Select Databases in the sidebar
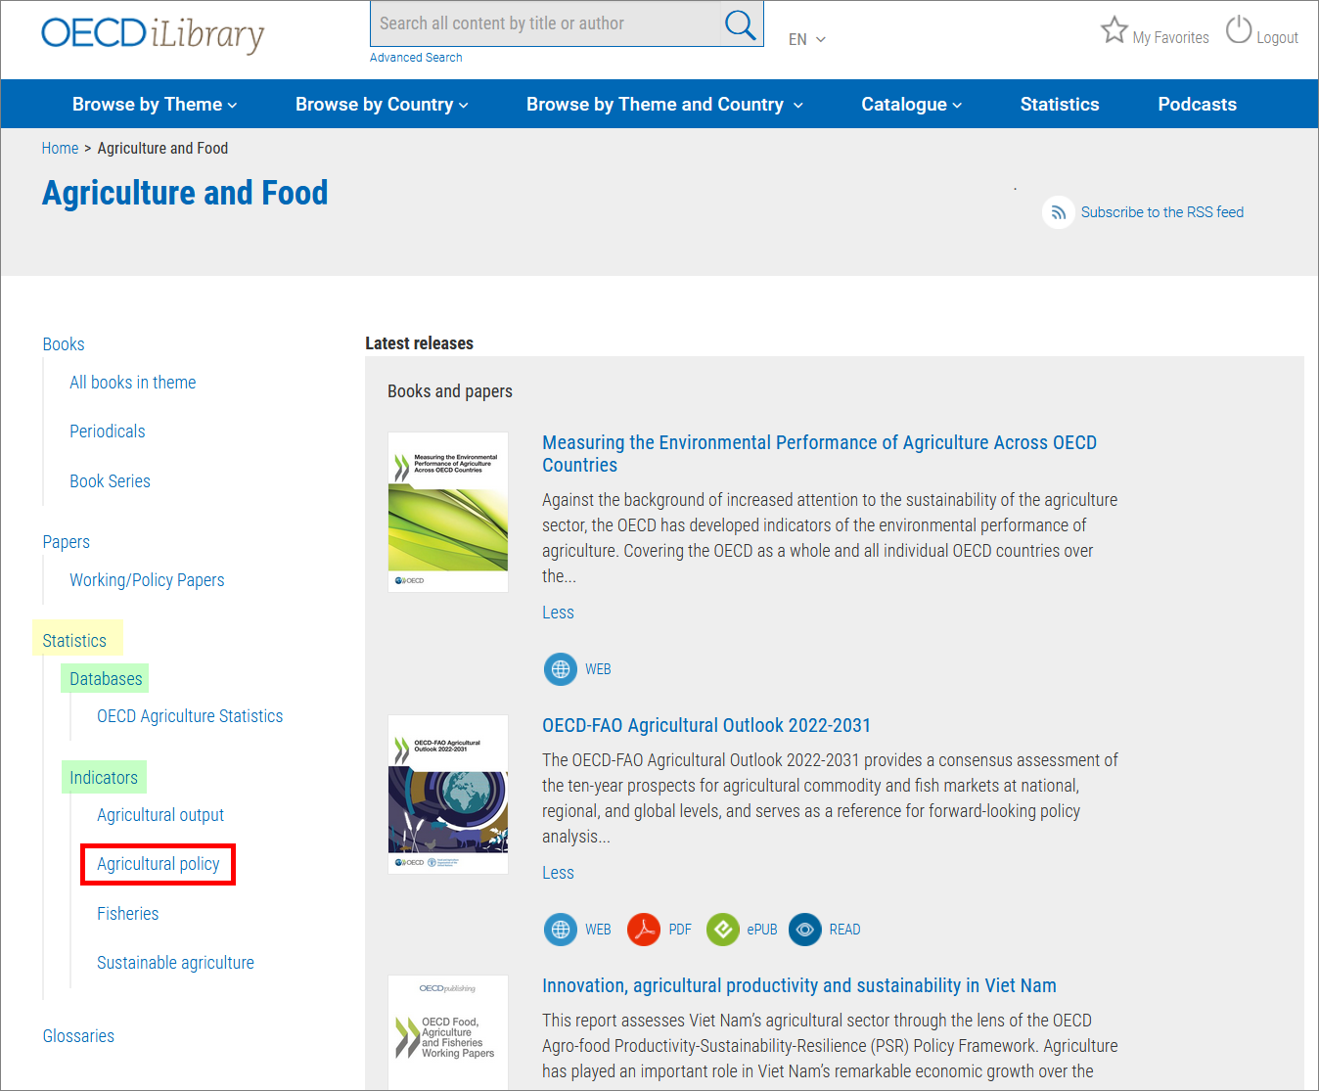The width and height of the screenshot is (1319, 1091). (106, 679)
